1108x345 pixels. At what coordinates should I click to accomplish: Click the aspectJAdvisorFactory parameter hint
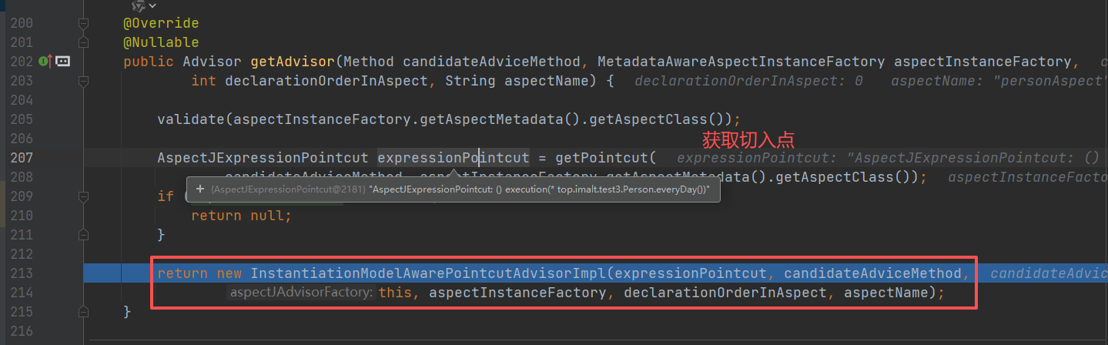(301, 293)
